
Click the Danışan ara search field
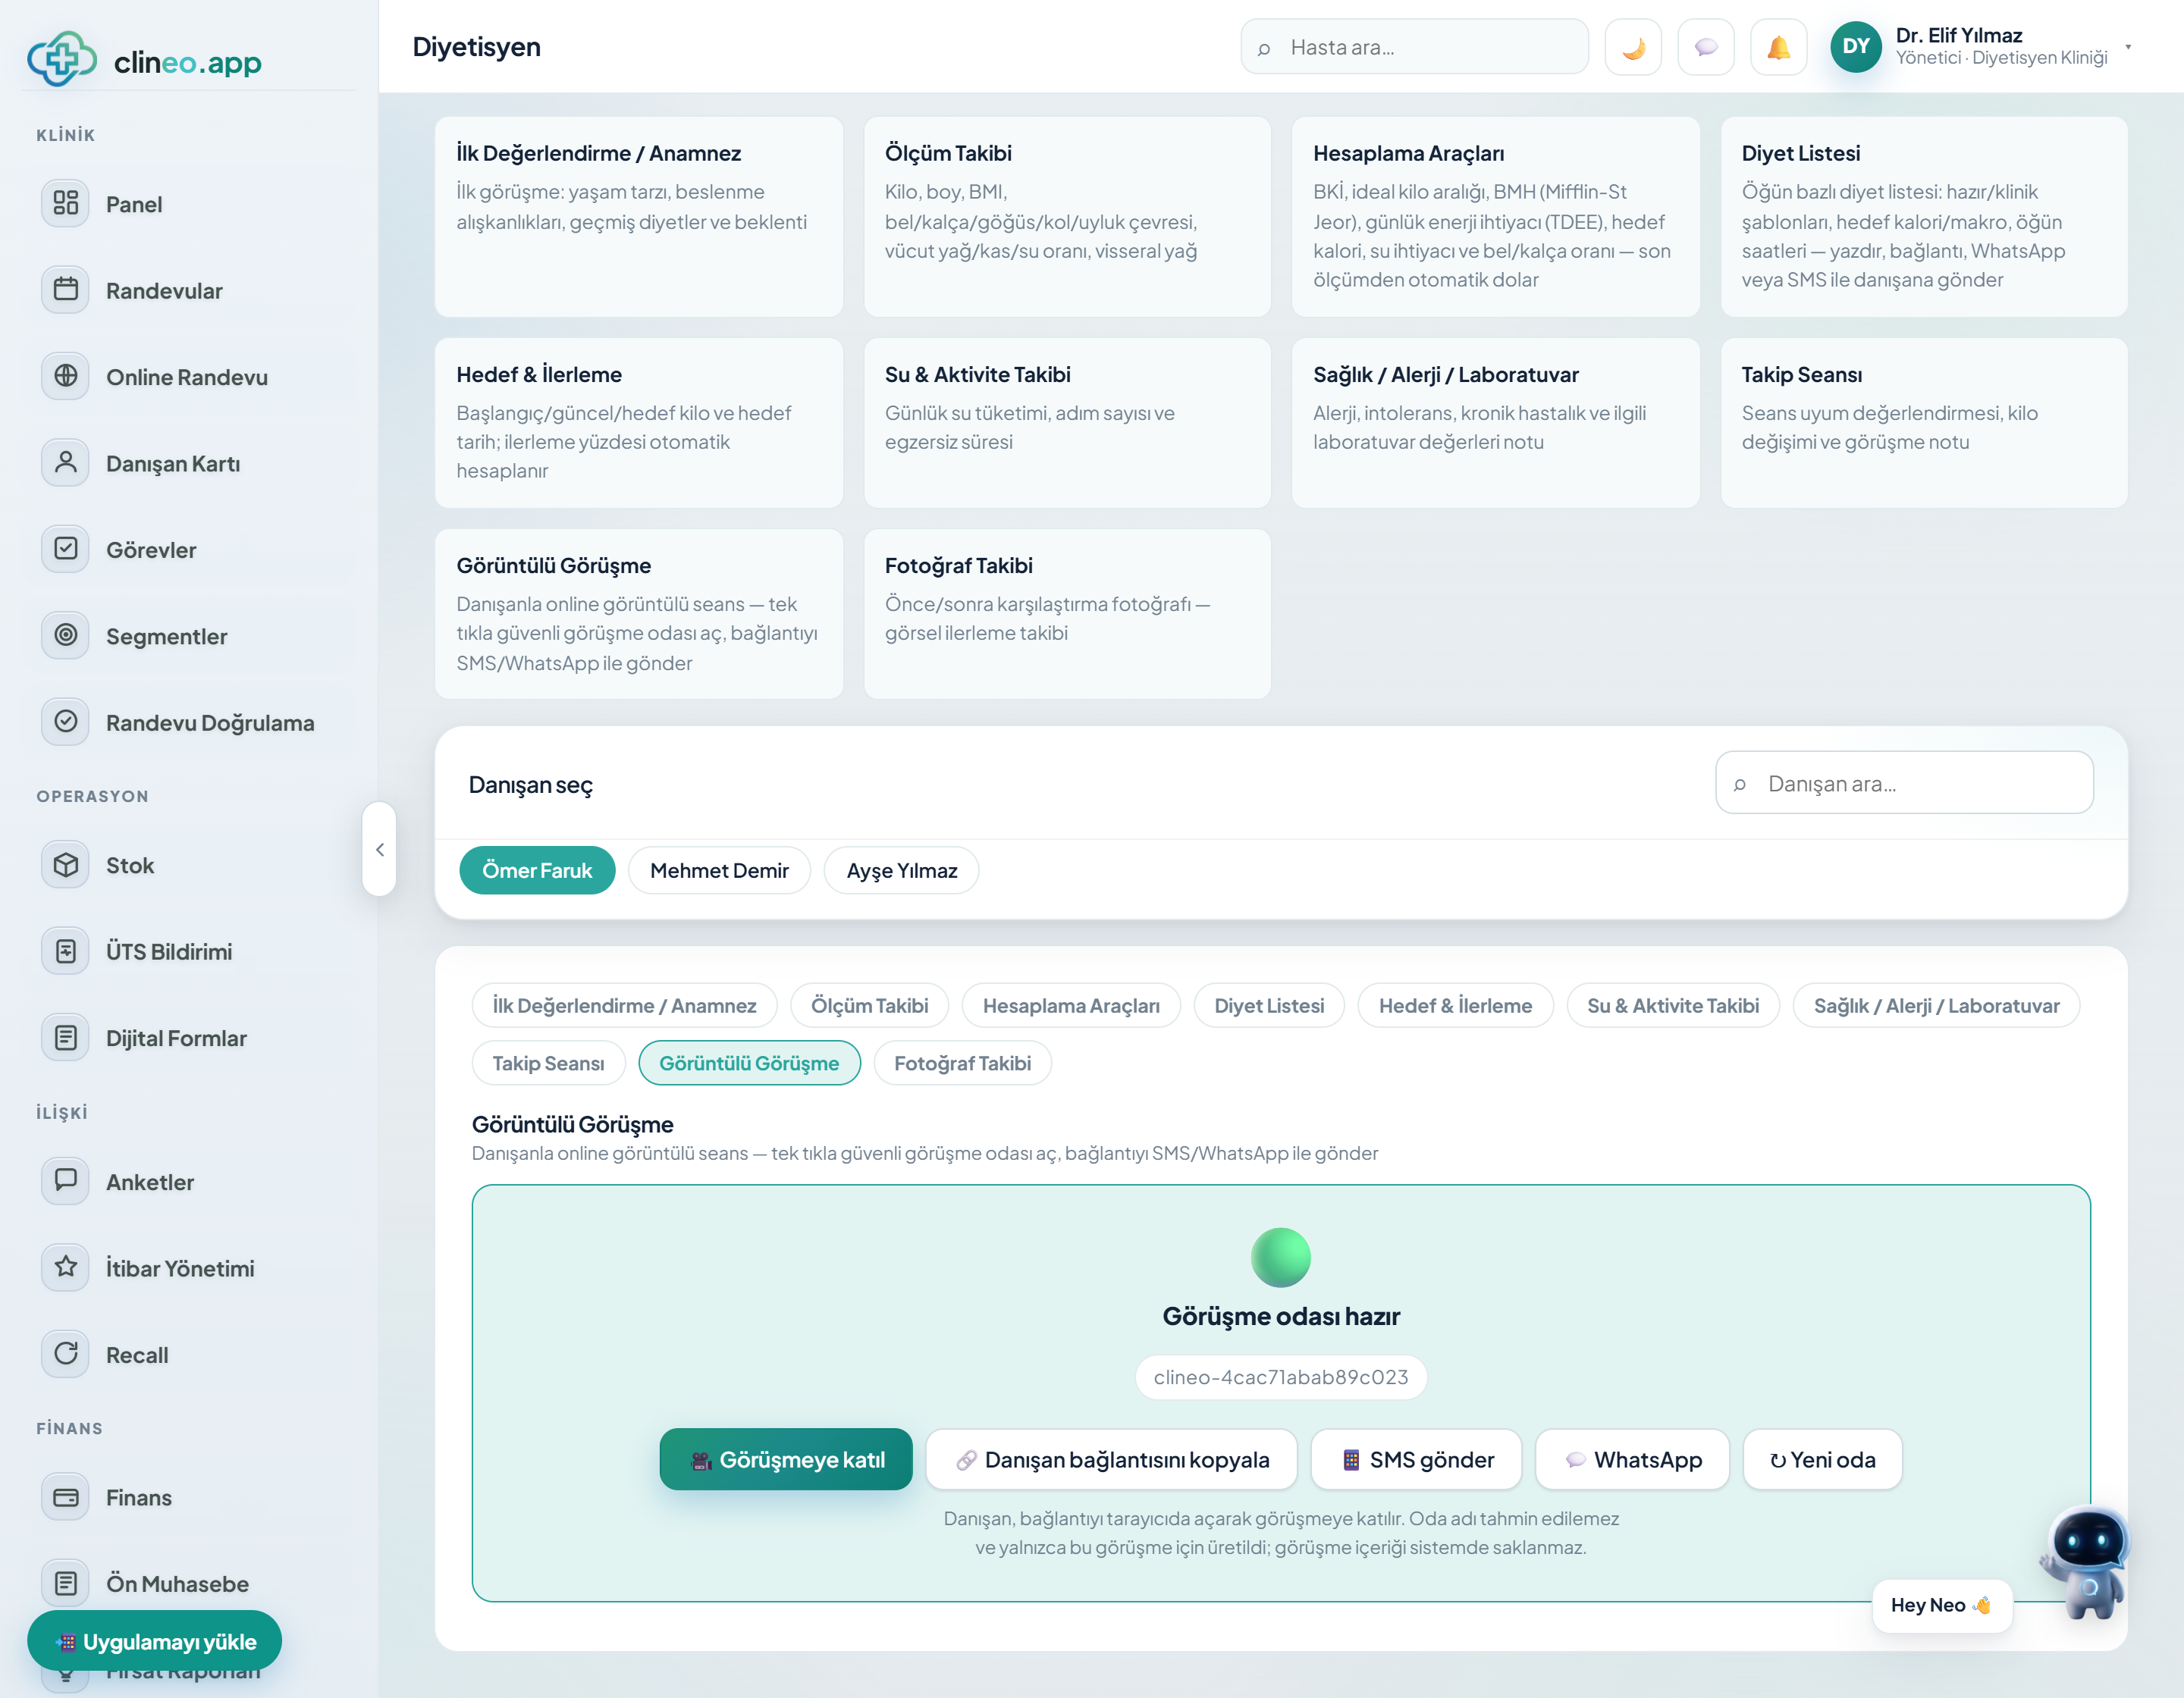tap(1904, 784)
